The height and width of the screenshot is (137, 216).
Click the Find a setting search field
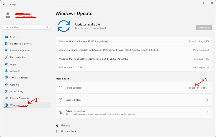point(27,27)
